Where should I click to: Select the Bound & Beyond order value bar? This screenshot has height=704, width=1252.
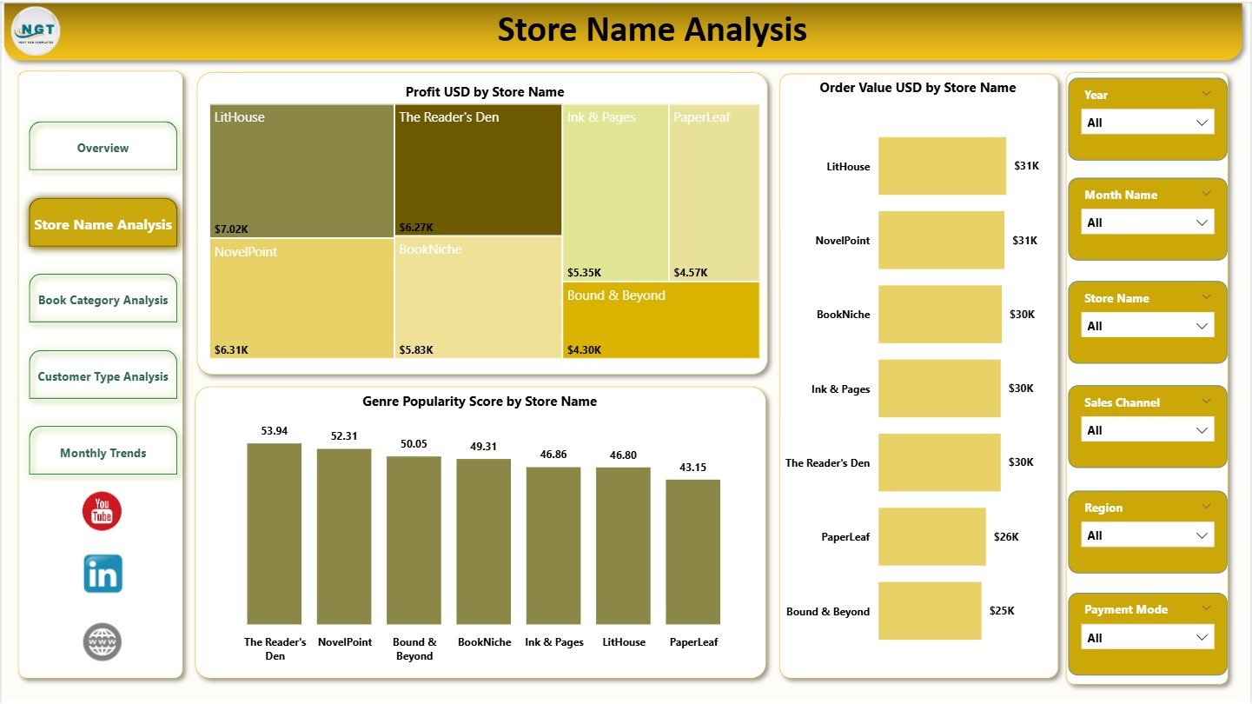930,611
